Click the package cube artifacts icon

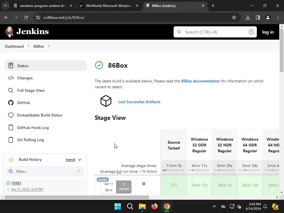tap(106, 101)
